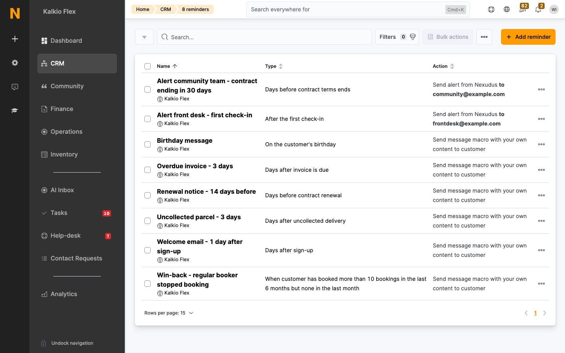
Task: Open the settings gear icon in left rail
Action: click(x=15, y=63)
